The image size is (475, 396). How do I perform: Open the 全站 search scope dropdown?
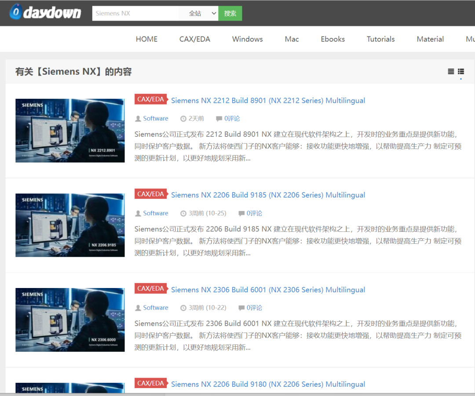pos(199,13)
